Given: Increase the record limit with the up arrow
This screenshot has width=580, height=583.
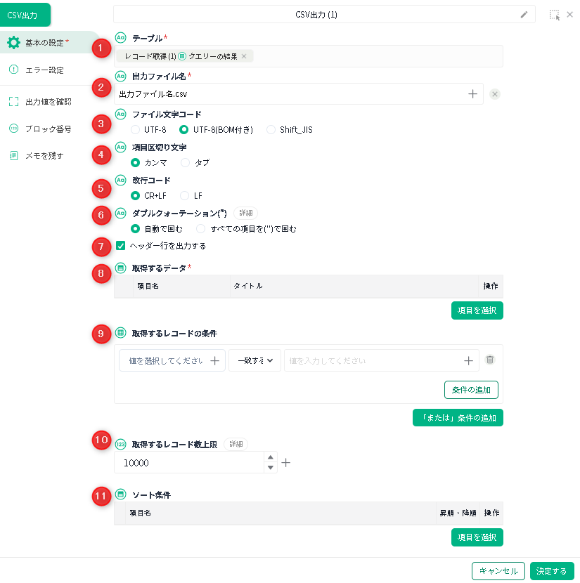Looking at the screenshot, I should click(271, 457).
